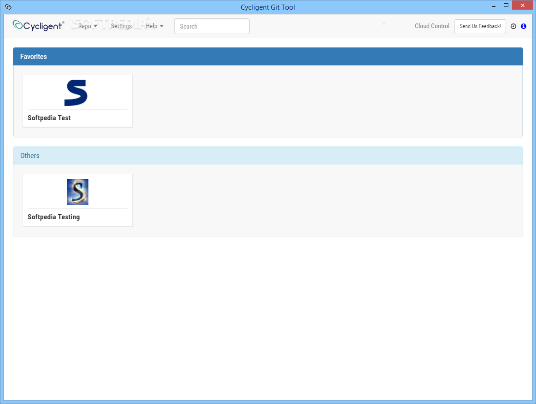Close the Cycligent Git Tool window
This screenshot has width=536, height=404.
click(x=522, y=6)
